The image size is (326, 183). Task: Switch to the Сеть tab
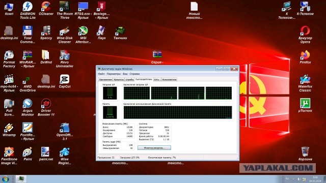click(157, 79)
